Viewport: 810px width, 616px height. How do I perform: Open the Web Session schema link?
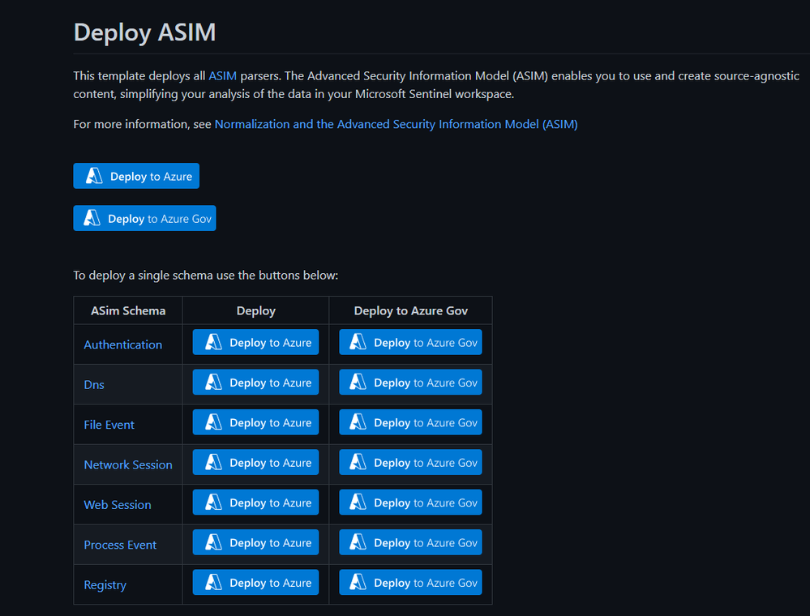click(118, 504)
